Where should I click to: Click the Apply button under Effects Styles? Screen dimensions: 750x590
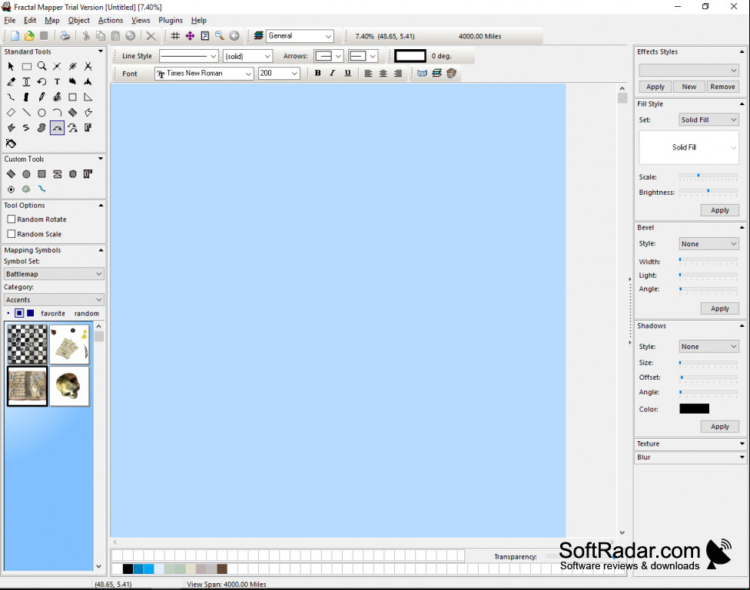click(x=655, y=87)
